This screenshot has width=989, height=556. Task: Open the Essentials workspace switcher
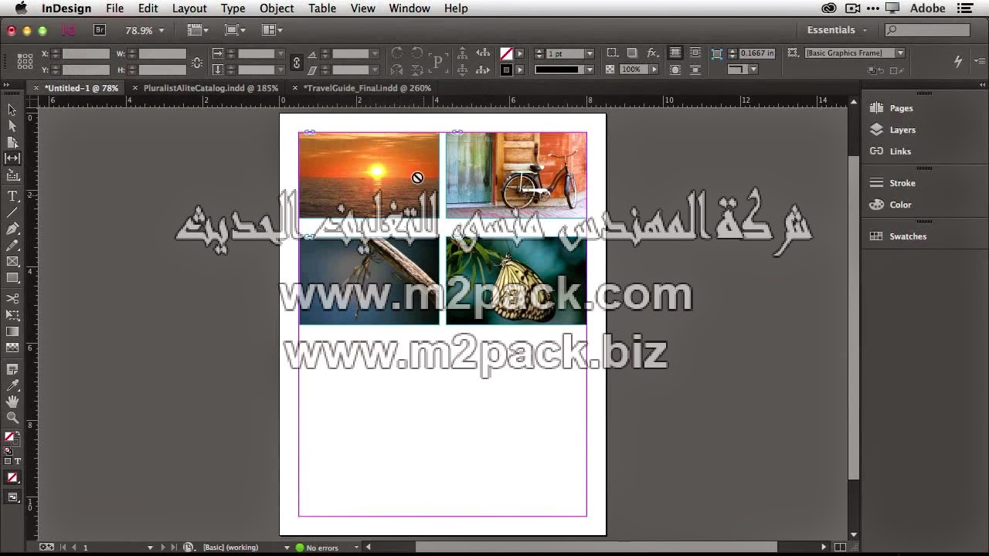[837, 30]
